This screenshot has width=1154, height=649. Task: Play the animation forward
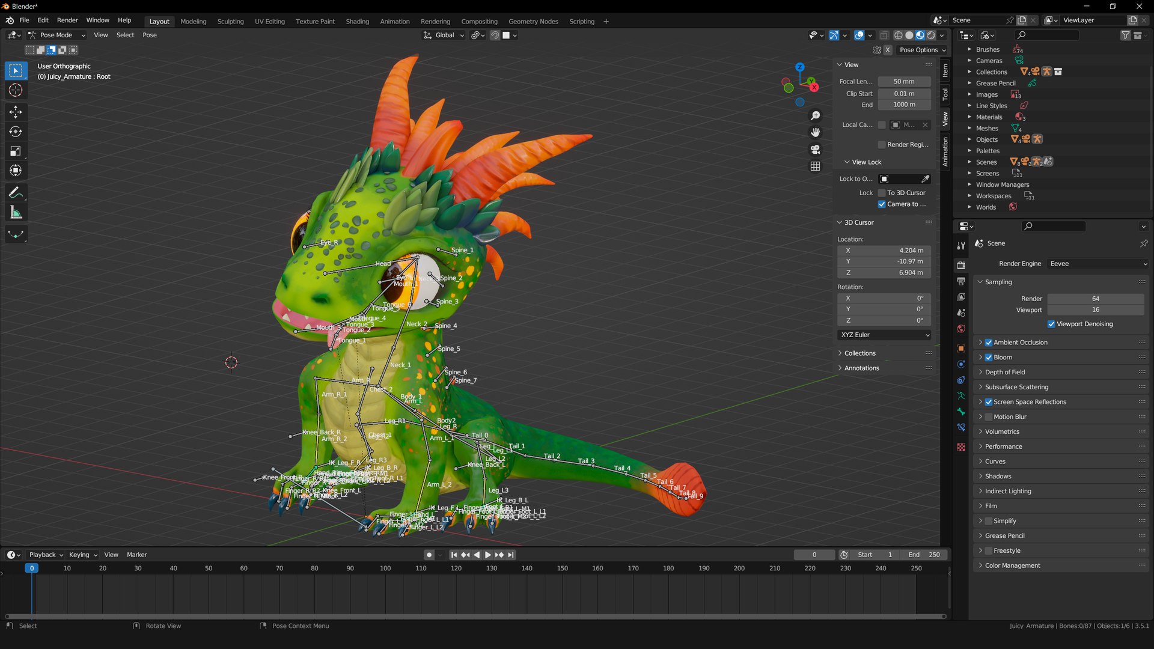(x=487, y=555)
